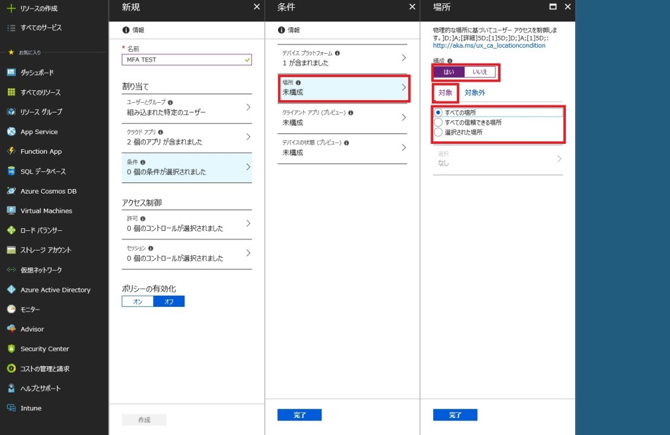Click the Virtual Machines icon
The image size is (670, 435).
coord(12,211)
